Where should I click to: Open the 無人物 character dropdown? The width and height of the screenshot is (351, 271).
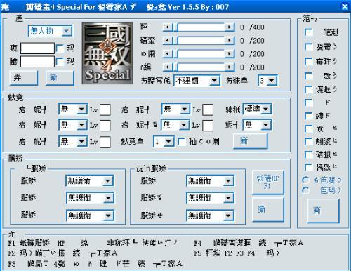[x=51, y=31]
